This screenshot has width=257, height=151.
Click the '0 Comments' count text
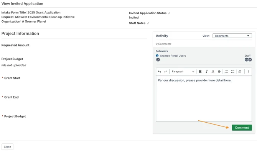[x=163, y=44]
